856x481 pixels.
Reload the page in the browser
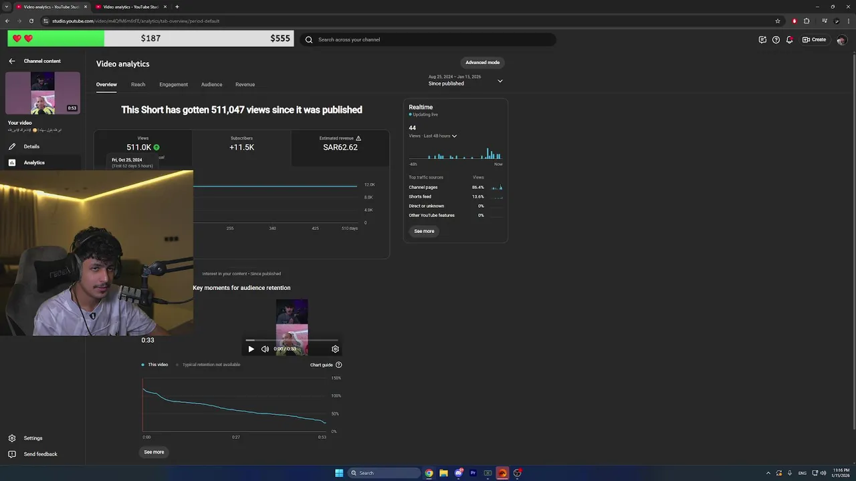[31, 21]
